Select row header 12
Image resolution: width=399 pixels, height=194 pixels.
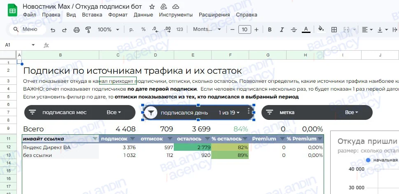click(x=8, y=147)
